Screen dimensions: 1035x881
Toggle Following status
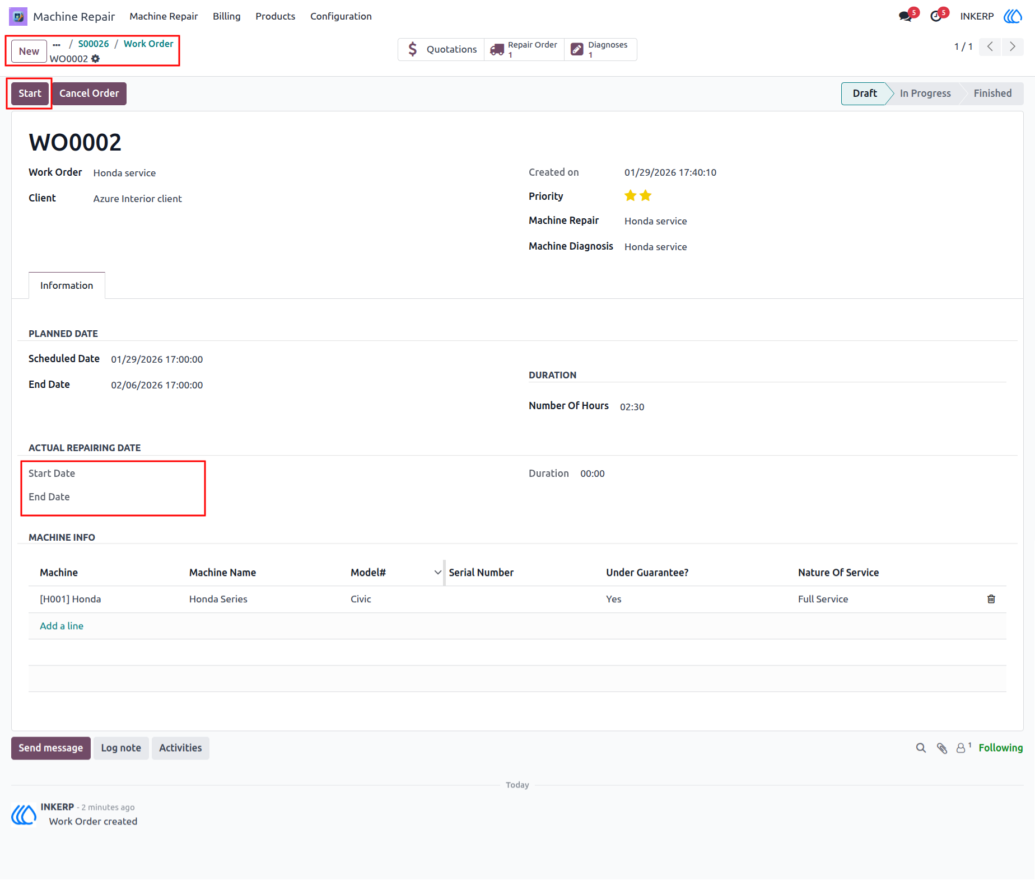point(1001,748)
